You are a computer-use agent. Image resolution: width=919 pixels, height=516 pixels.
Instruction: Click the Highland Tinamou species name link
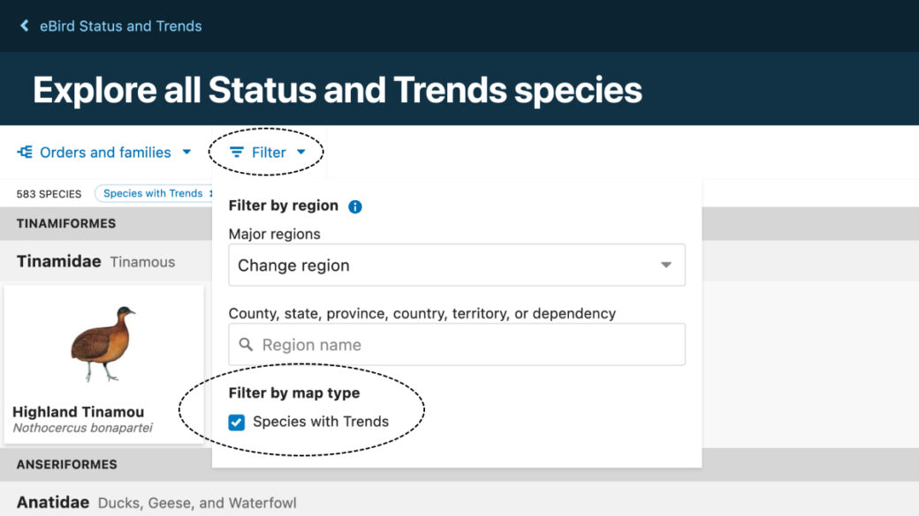tap(78, 412)
